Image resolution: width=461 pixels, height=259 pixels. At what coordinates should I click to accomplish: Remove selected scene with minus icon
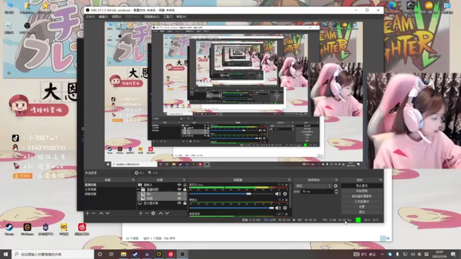click(93, 213)
